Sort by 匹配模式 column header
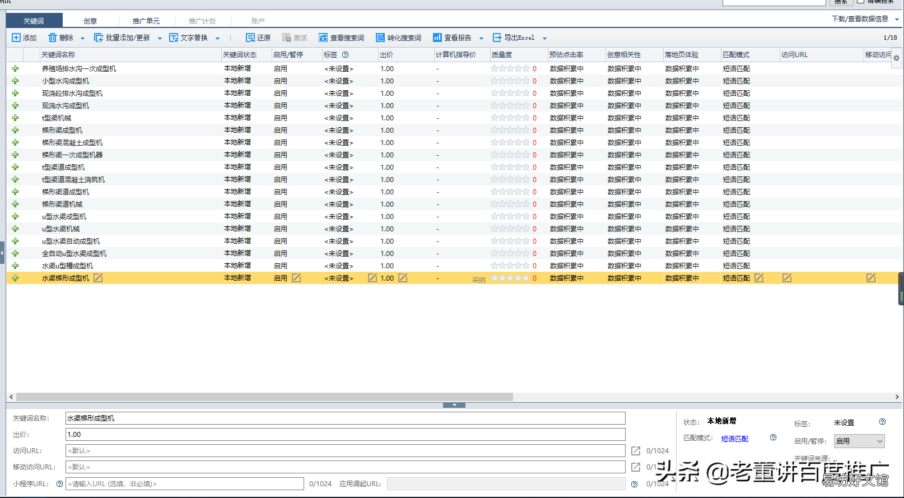The height and width of the screenshot is (498, 904). click(x=750, y=55)
